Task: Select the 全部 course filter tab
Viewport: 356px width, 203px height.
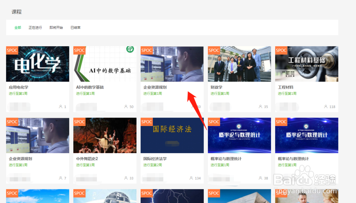Action: coord(18,27)
